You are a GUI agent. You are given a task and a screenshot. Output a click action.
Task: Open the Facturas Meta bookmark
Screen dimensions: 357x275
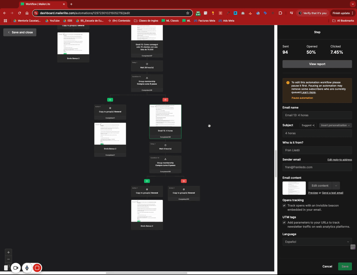click(x=204, y=21)
